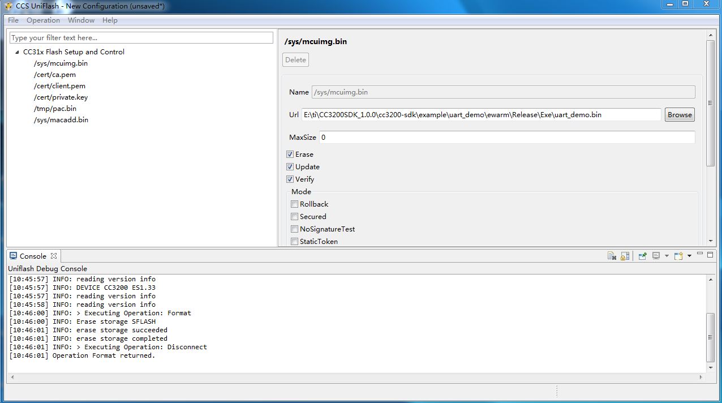The height and width of the screenshot is (403, 722).
Task: Click the Clear Console icon
Action: point(612,256)
